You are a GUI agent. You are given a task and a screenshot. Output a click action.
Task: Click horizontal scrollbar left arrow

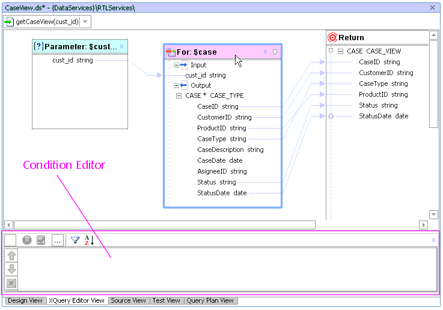[8, 225]
